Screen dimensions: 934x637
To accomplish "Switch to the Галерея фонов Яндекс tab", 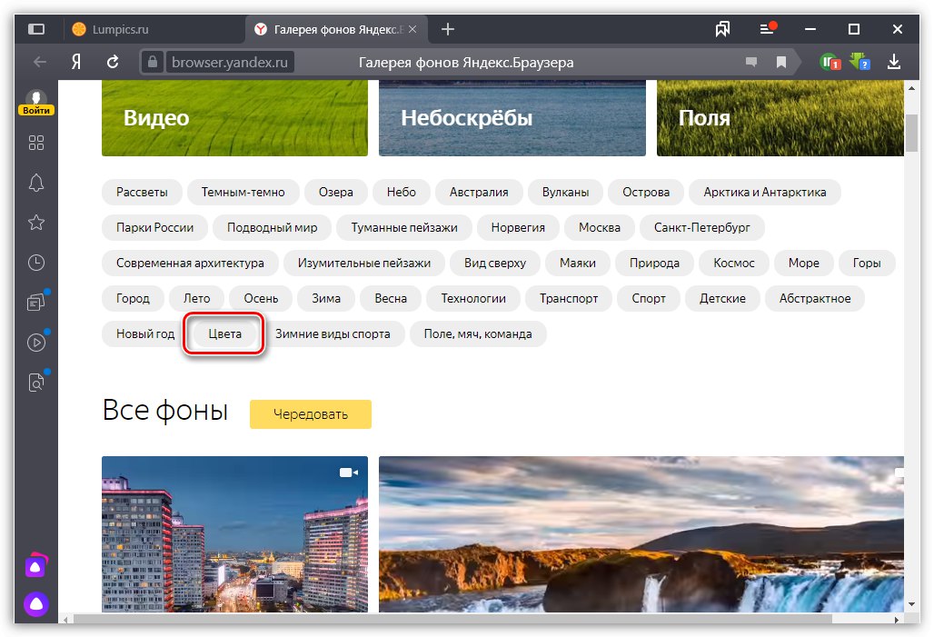I will click(x=336, y=28).
